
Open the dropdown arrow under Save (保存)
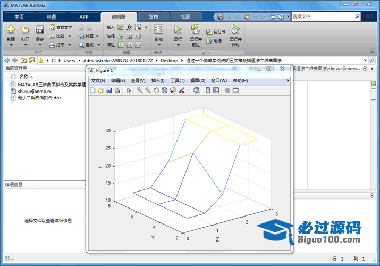coord(40,45)
